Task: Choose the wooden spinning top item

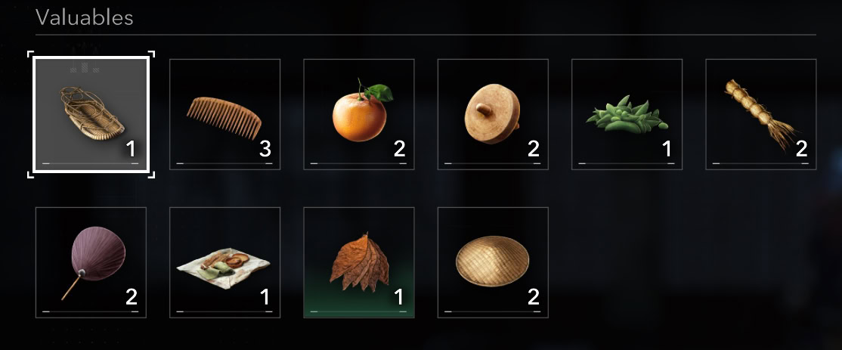Action: [x=493, y=114]
